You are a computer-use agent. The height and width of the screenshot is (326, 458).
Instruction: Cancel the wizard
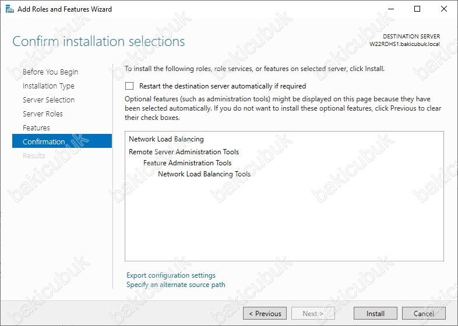(x=424, y=314)
